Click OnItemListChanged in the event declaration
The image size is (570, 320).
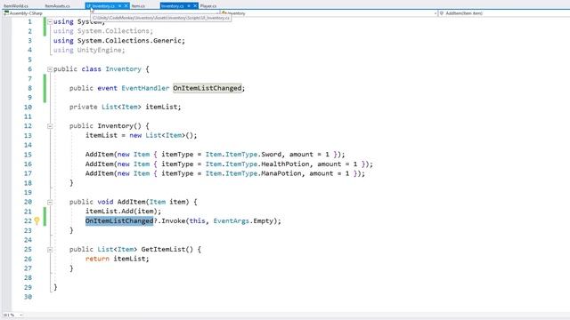click(x=208, y=88)
